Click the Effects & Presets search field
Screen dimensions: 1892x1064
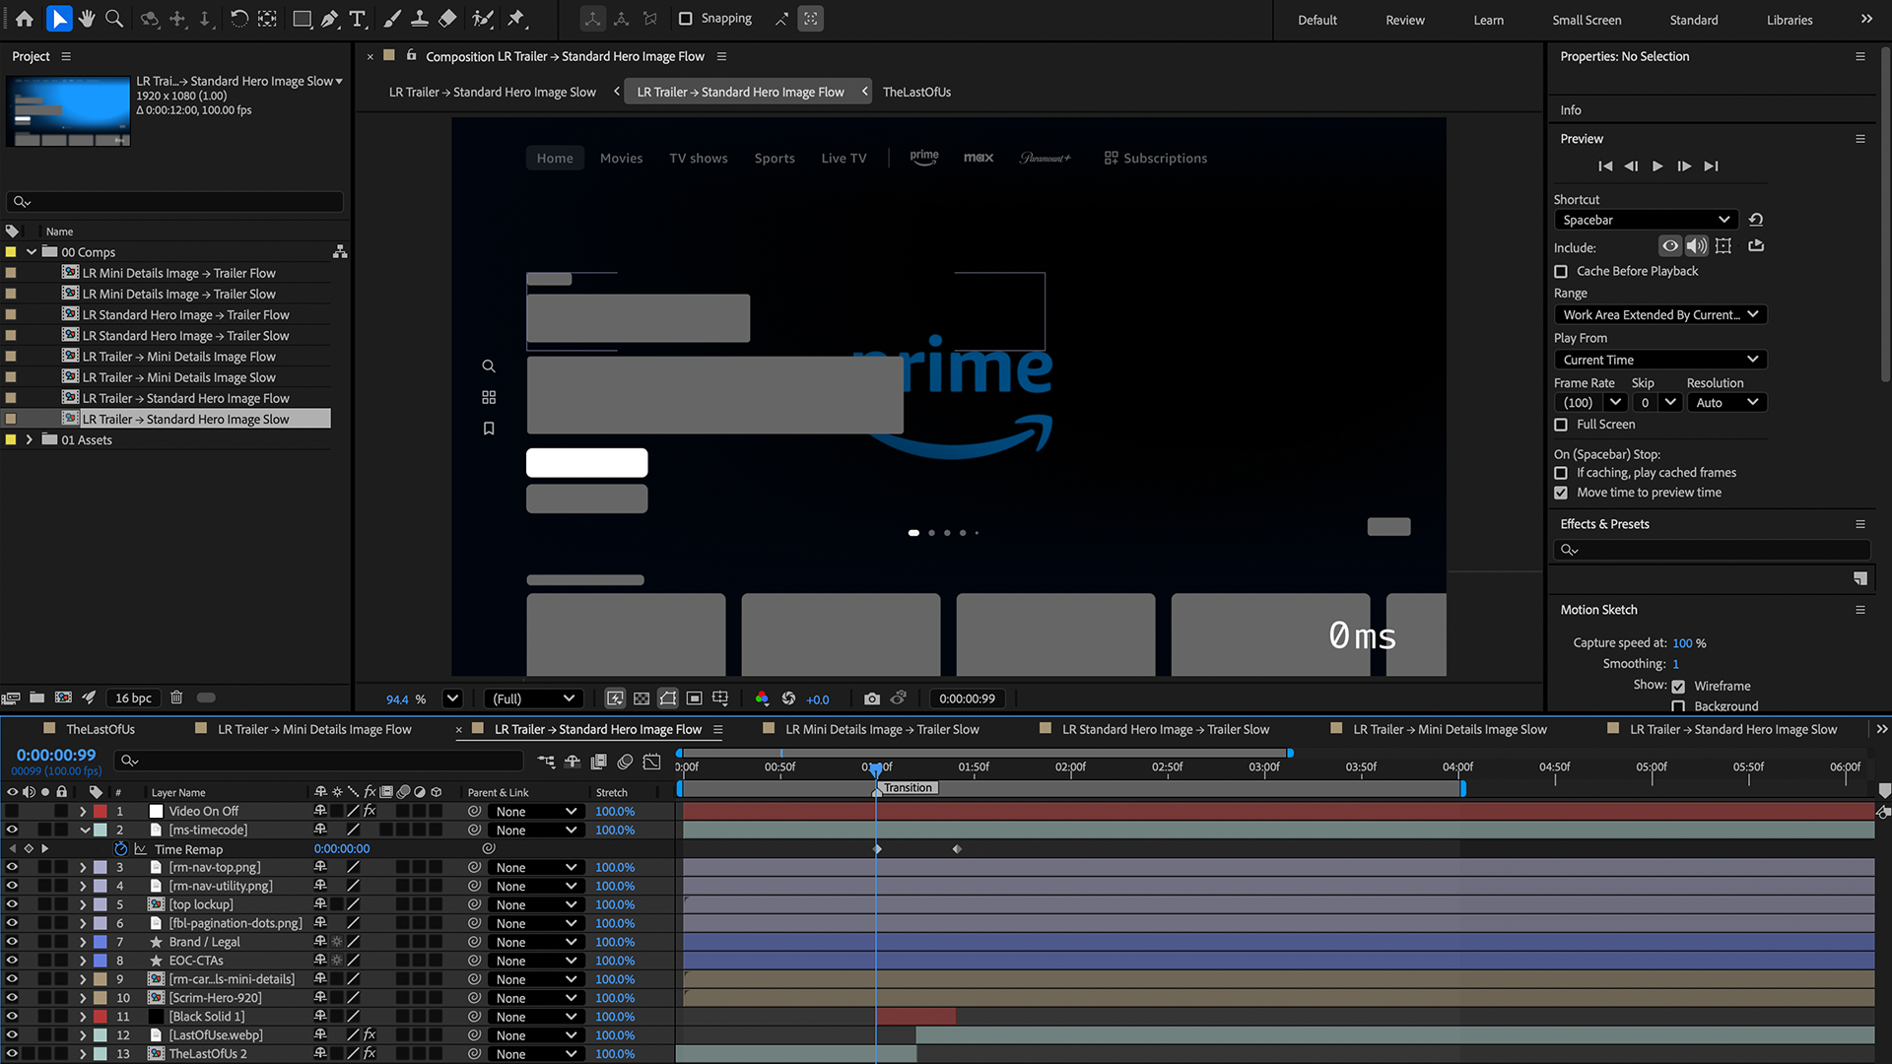[1713, 550]
